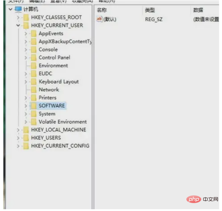The height and width of the screenshot is (211, 222).
Task: Expand the Printers chevron
Action: click(26, 98)
